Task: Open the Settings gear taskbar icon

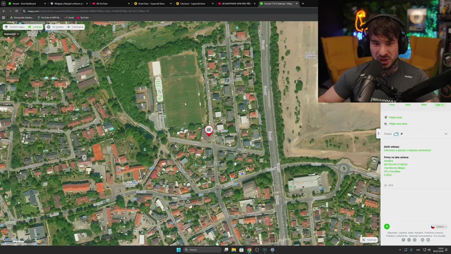Action: click(x=272, y=250)
